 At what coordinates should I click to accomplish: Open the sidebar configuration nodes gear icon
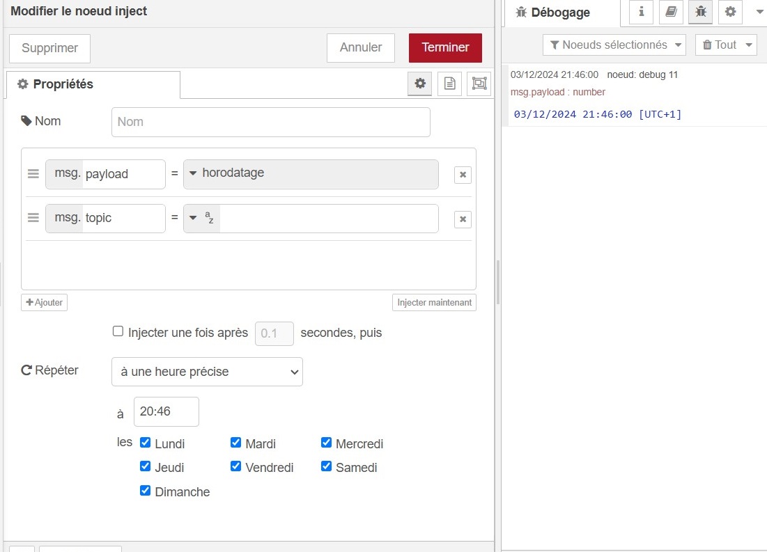(729, 12)
